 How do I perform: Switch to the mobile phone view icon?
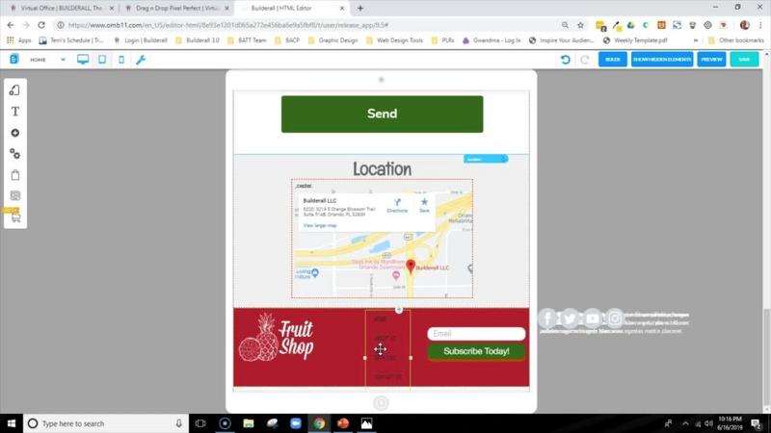(x=121, y=60)
